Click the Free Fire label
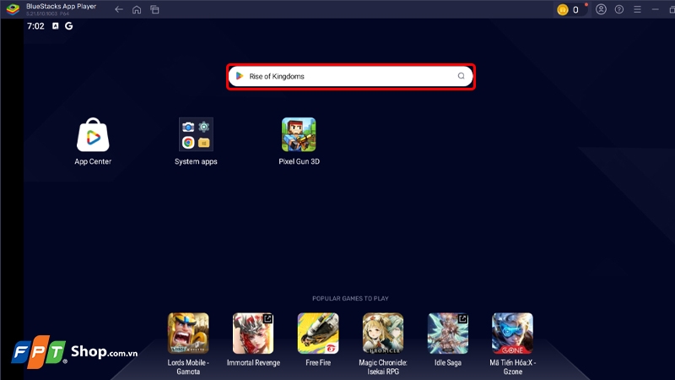Viewport: 675px width, 380px height. coord(318,363)
